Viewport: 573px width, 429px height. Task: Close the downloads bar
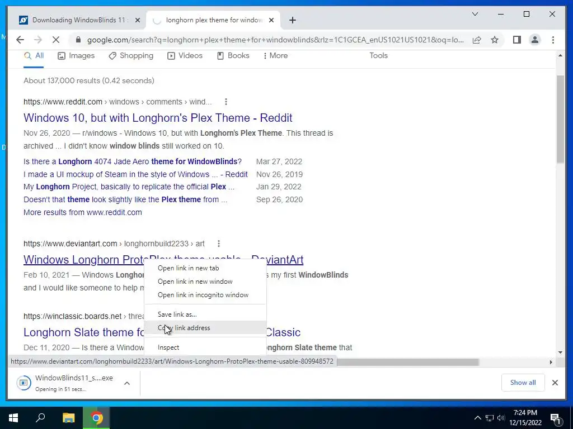click(555, 383)
